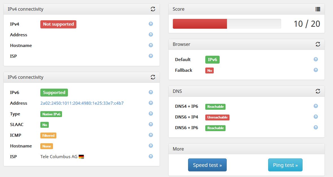Open the IPv6 address link
This screenshot has width=333, height=177.
(x=82, y=103)
